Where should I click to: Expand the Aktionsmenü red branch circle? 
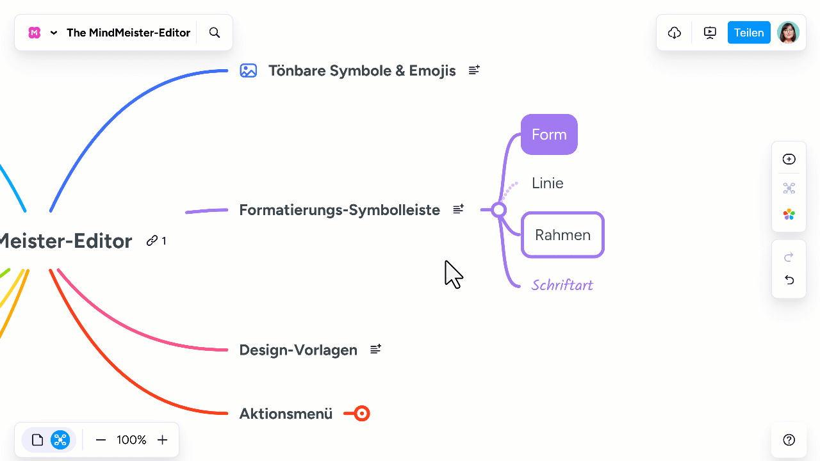click(362, 414)
